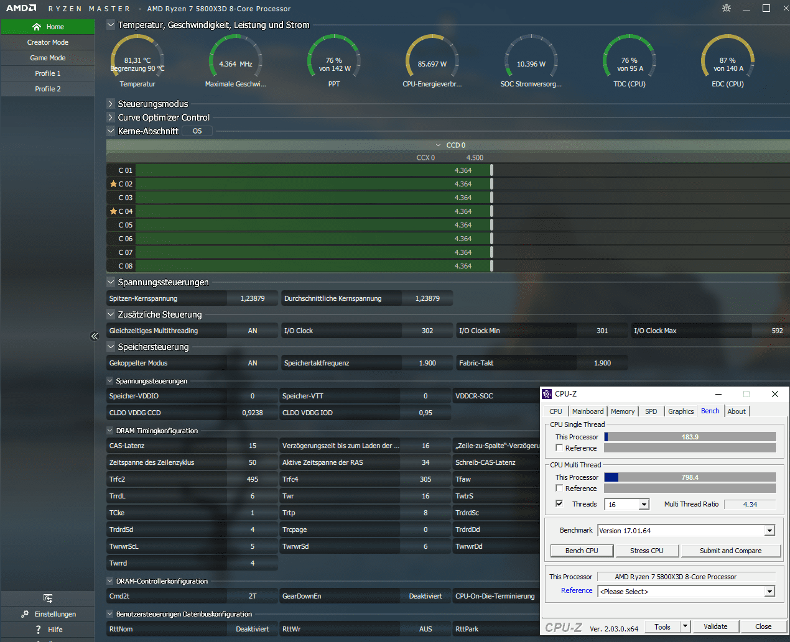Click the Temperatur gauge
Viewport: 790px width, 642px height.
137,61
